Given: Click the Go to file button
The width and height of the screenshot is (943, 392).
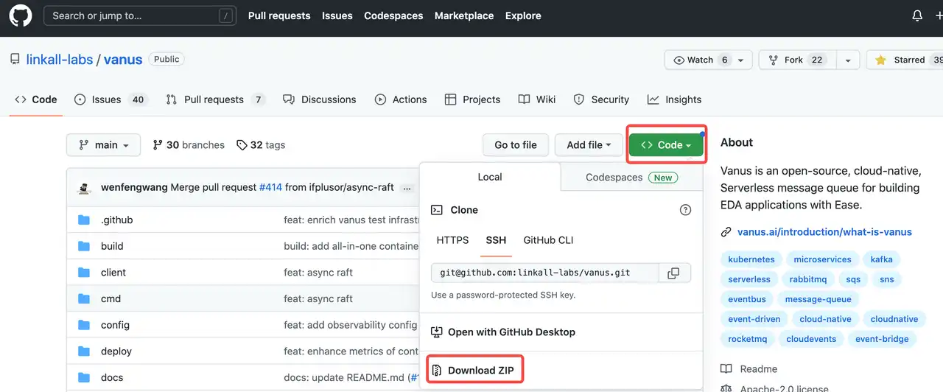Looking at the screenshot, I should [516, 145].
